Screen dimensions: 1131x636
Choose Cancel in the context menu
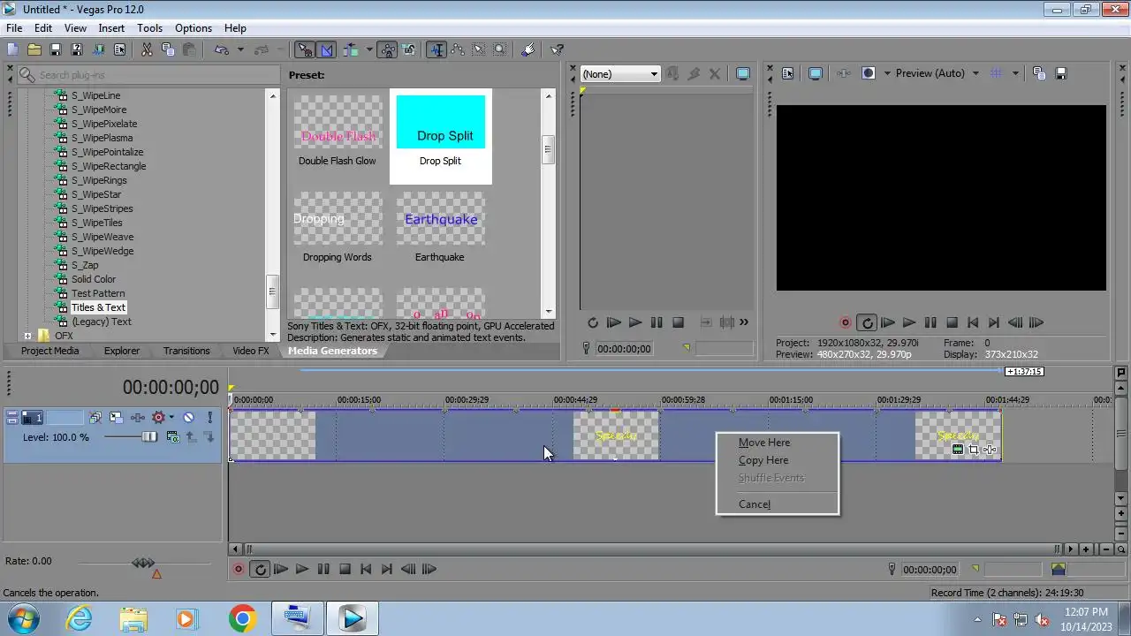[x=755, y=504]
